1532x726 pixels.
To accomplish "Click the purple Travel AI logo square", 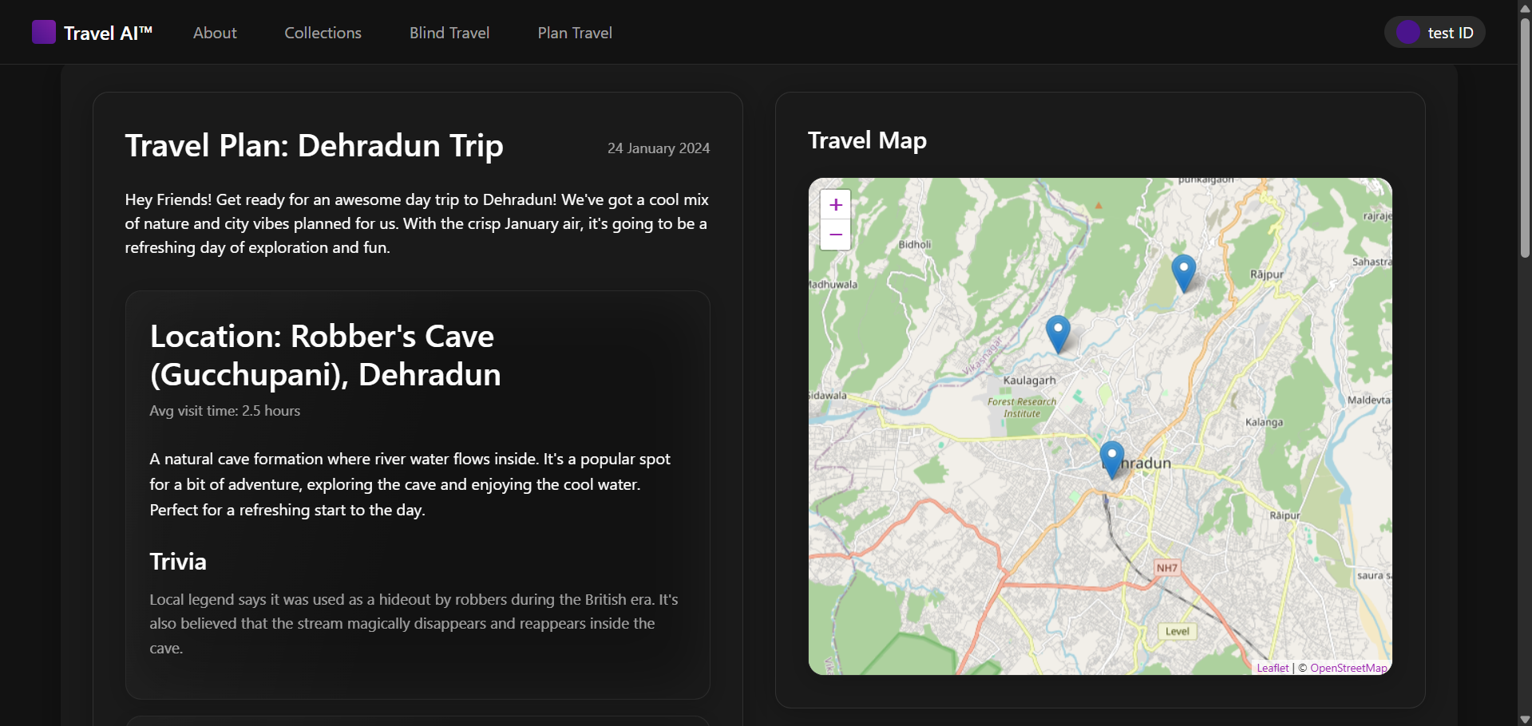I will point(43,33).
